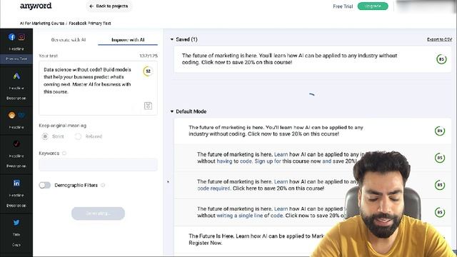Viewport: 457px width, 257px height.
Task: Switch to the Generate with AI tab
Action: click(69, 40)
